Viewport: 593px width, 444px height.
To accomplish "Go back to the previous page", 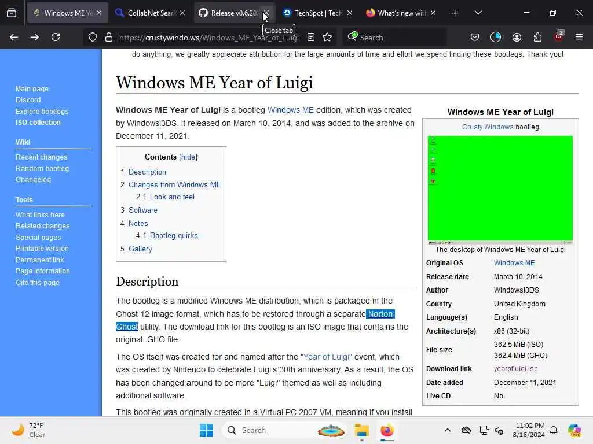I will point(14,37).
